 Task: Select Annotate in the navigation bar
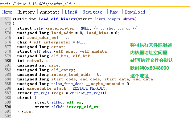tap(50, 12)
